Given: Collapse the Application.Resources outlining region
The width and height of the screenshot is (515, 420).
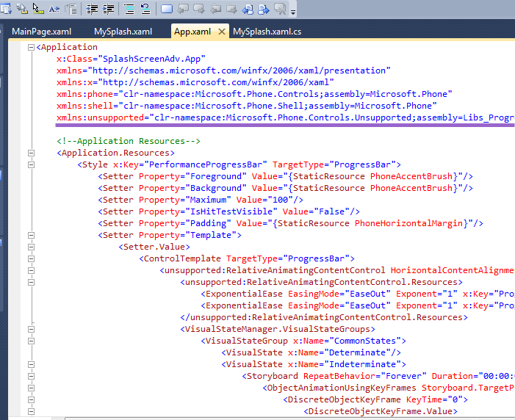Looking at the screenshot, I should 31,153.
